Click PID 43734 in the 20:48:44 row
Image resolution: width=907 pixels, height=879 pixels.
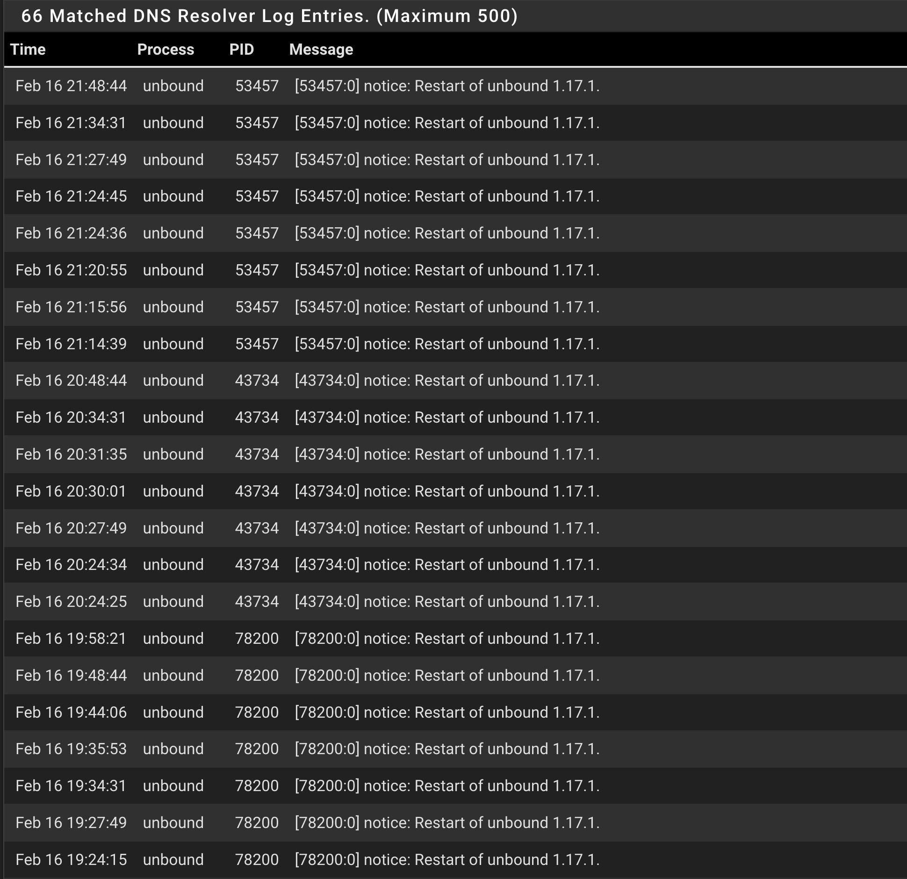click(257, 381)
